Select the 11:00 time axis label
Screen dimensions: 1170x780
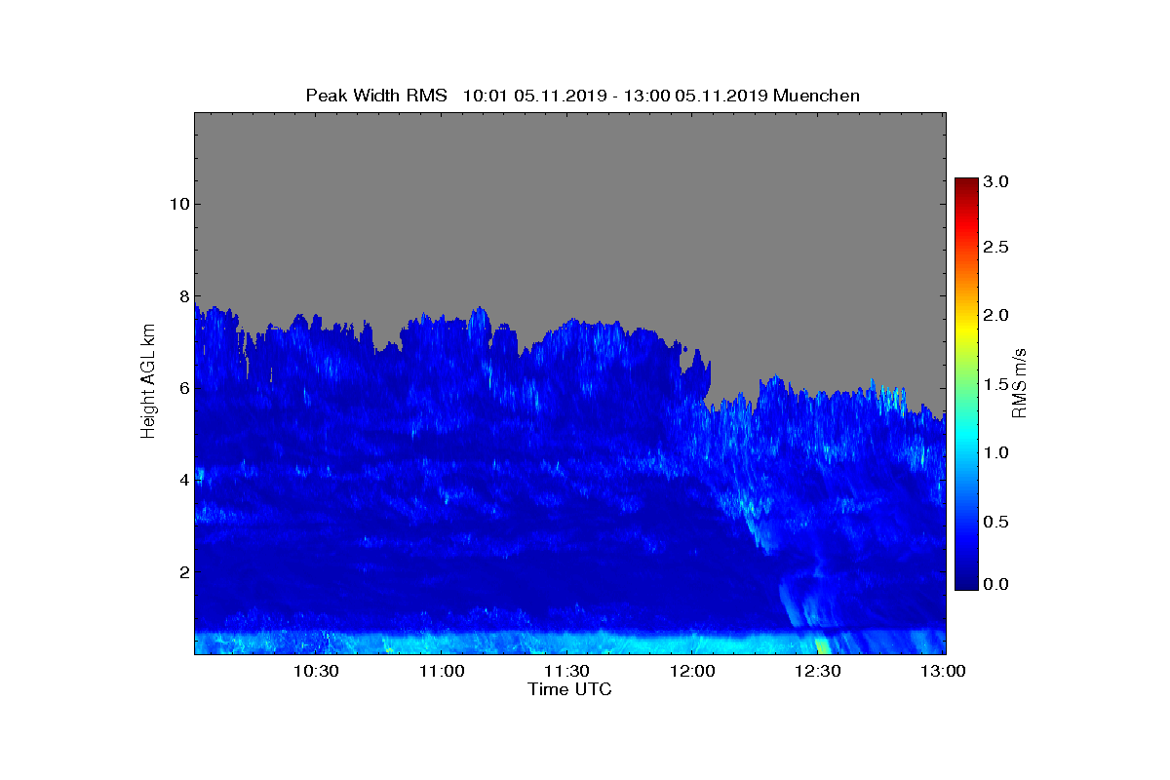pyautogui.click(x=442, y=671)
